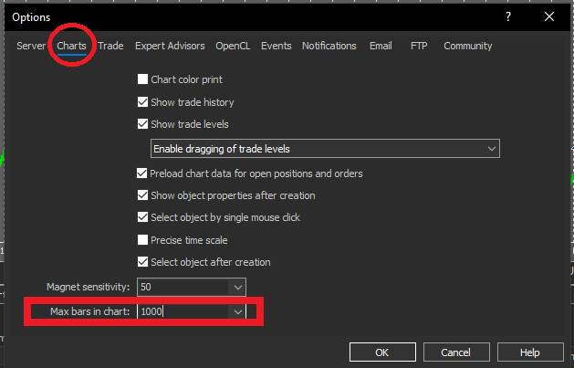Image resolution: width=574 pixels, height=368 pixels.
Task: Go to the Notifications tab
Action: (x=329, y=46)
